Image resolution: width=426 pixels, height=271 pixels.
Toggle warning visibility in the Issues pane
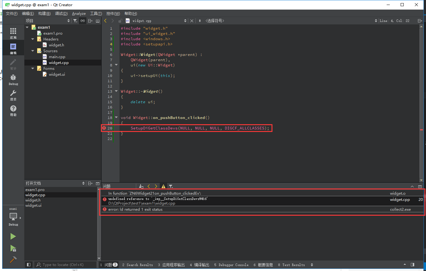[163, 186]
